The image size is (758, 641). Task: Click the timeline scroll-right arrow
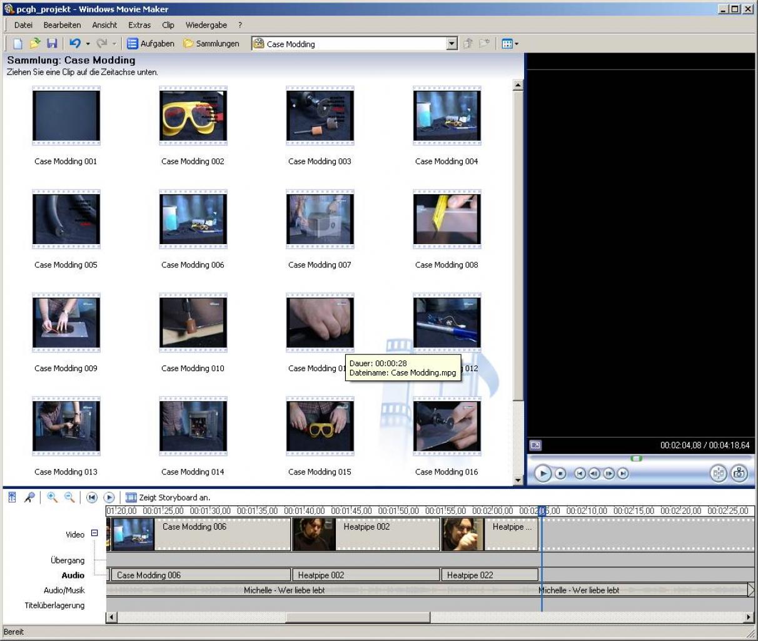pos(749,617)
